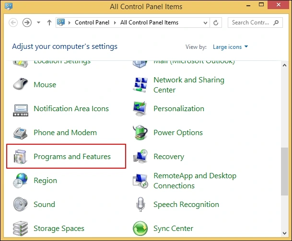Click All Control Panel Items breadcrumb
Viewport: 292px width, 241px height.
pos(149,23)
